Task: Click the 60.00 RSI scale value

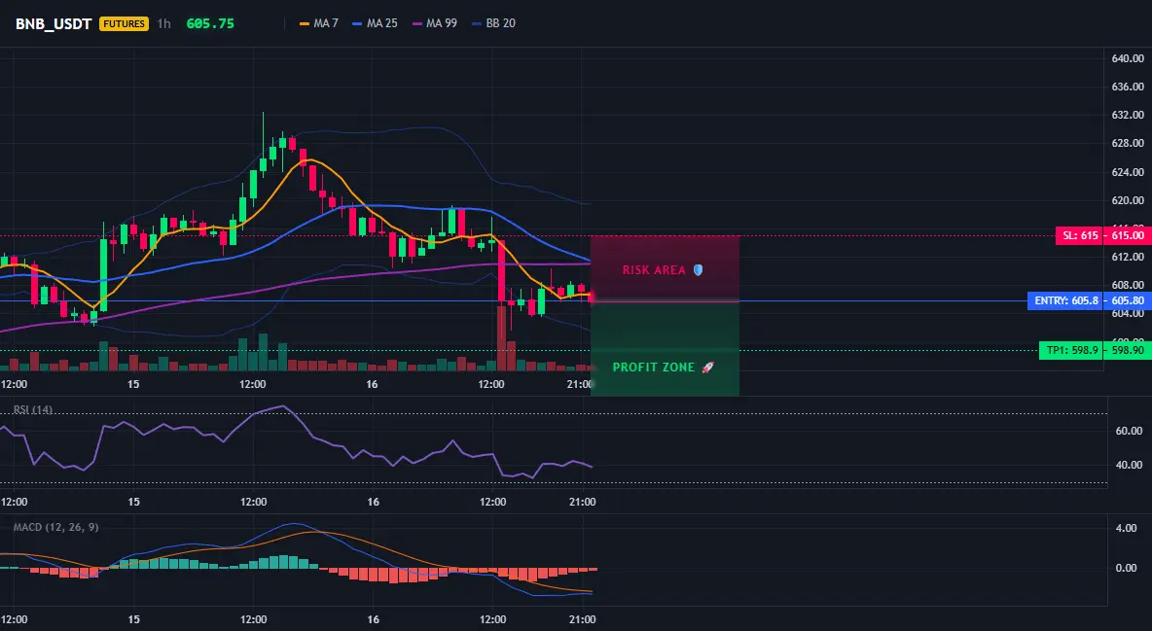Action: click(1129, 431)
